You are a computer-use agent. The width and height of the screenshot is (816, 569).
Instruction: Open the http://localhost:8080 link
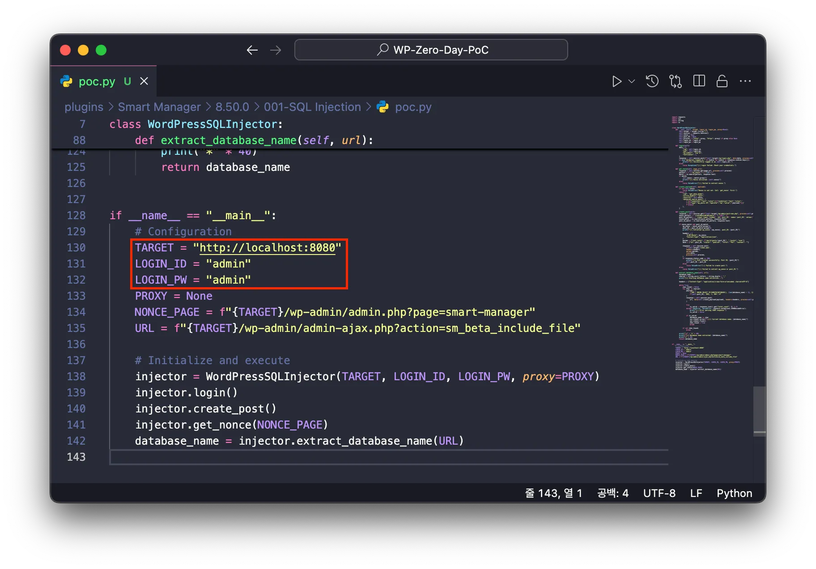click(267, 248)
